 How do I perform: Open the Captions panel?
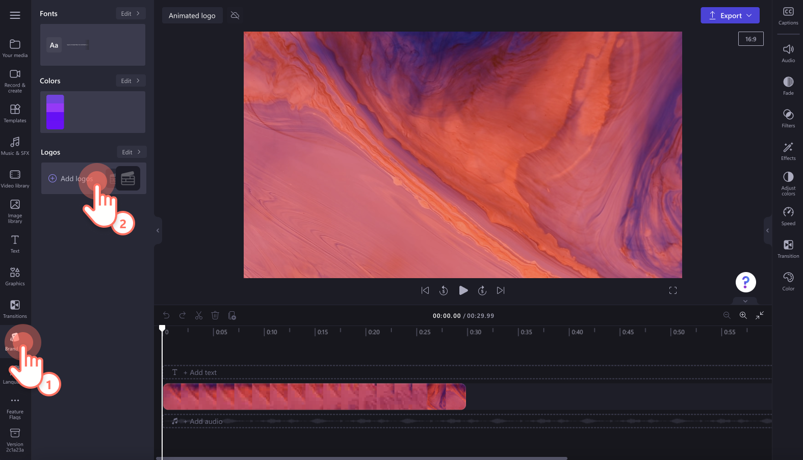[x=788, y=16]
